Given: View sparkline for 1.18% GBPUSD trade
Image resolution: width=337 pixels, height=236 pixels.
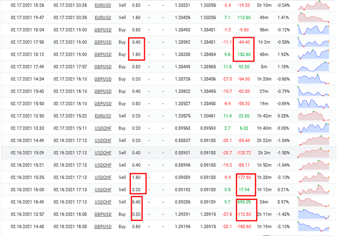Looking at the screenshot, I should tap(314, 66).
